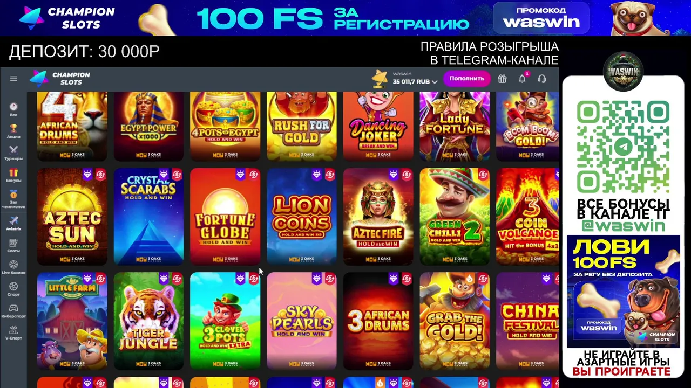Click the Champion Slots logo in header
The width and height of the screenshot is (691, 388).
pos(60,79)
